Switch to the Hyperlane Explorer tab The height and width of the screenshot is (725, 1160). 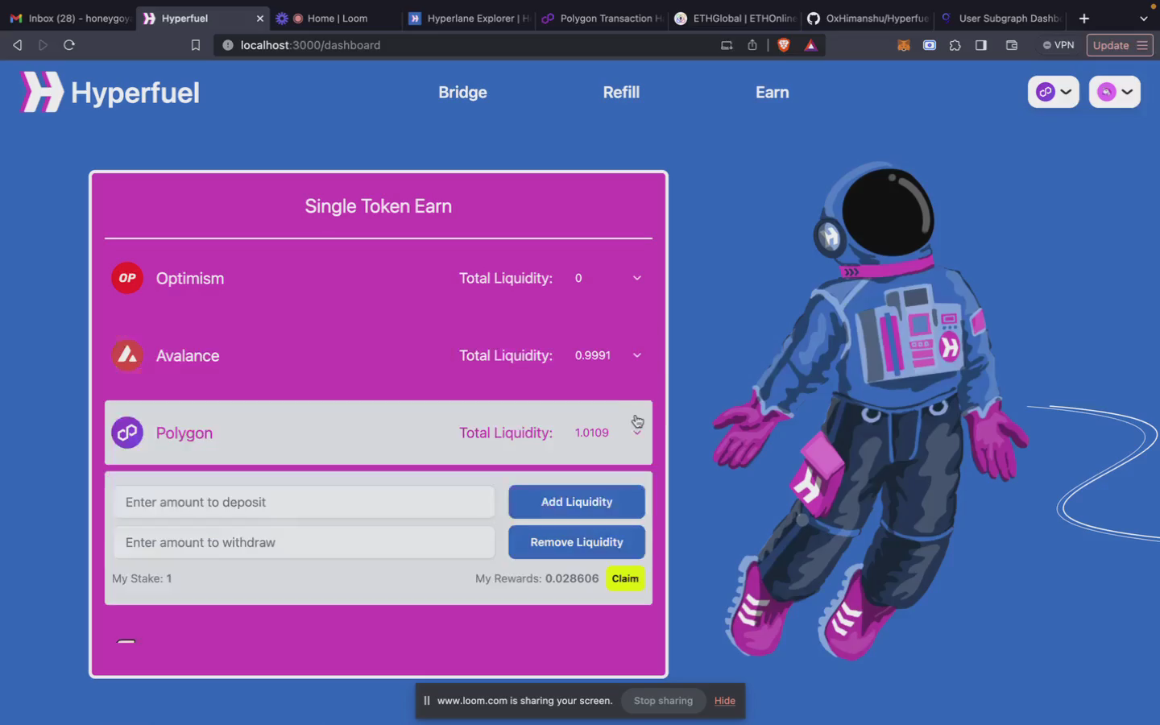(x=469, y=18)
